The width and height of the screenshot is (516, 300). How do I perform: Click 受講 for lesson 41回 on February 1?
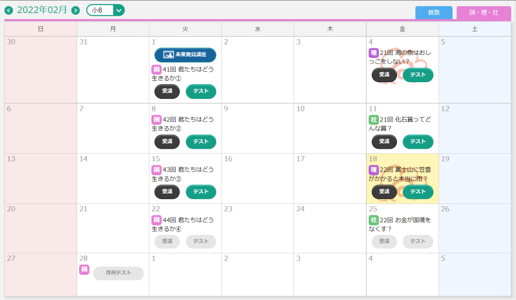pos(167,92)
